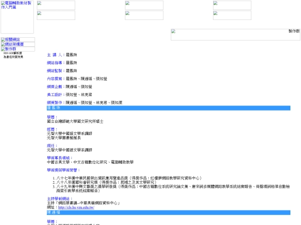Click the line 主持「網路展書讀
Viewport: 301px width, 225px height.
84,203
